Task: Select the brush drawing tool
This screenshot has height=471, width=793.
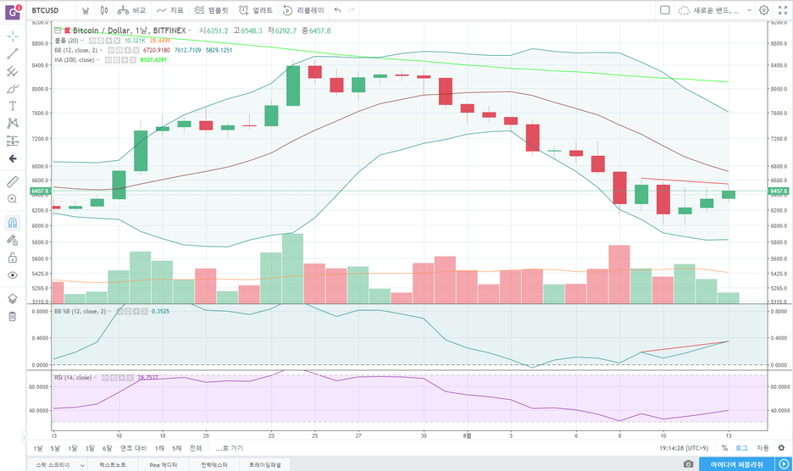Action: pos(13,89)
